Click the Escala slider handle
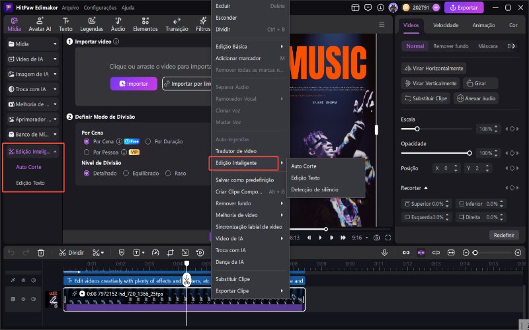The height and width of the screenshot is (330, 529). pos(417,129)
